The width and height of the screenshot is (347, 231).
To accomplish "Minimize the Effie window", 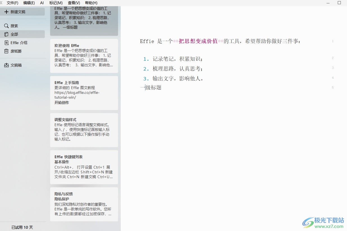I will (x=328, y=3).
